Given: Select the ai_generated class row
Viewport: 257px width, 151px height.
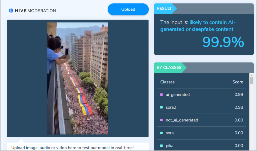Looking at the screenshot, I should (202, 95).
